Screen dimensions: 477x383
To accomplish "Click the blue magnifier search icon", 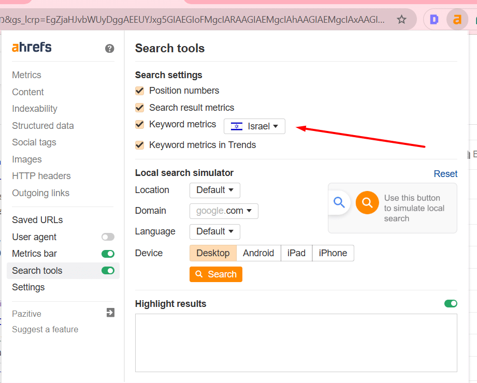I will coord(339,202).
